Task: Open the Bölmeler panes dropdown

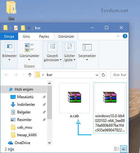Action: pyautogui.click(x=10, y=54)
